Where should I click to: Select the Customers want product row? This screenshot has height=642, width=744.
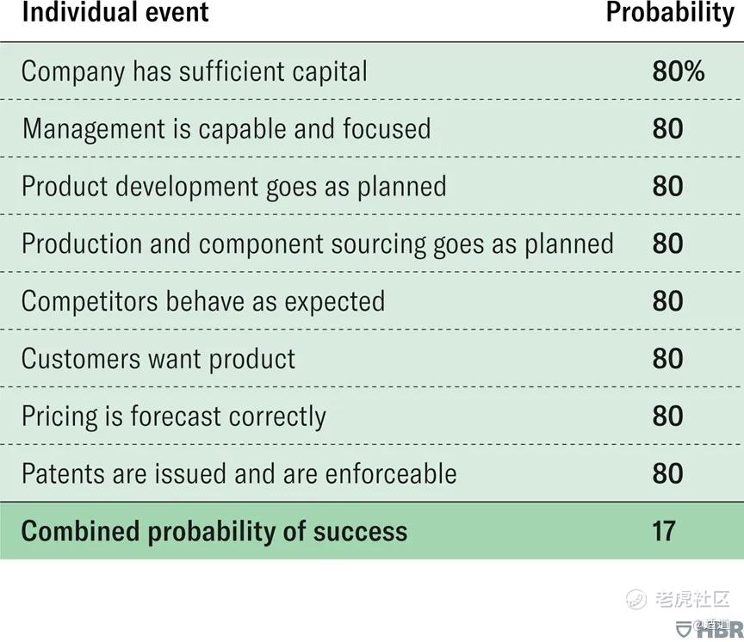click(x=372, y=359)
